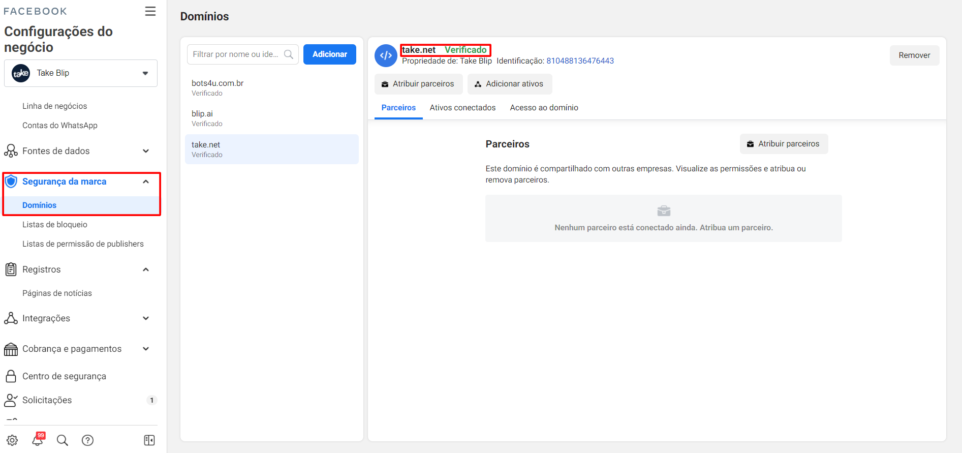Click Atribuir parceiros button under domain header
This screenshot has height=453, width=962.
point(419,84)
